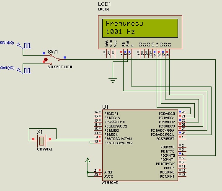Click the CRYSTAL text label
Screen dimensions: 222x191
point(45,149)
